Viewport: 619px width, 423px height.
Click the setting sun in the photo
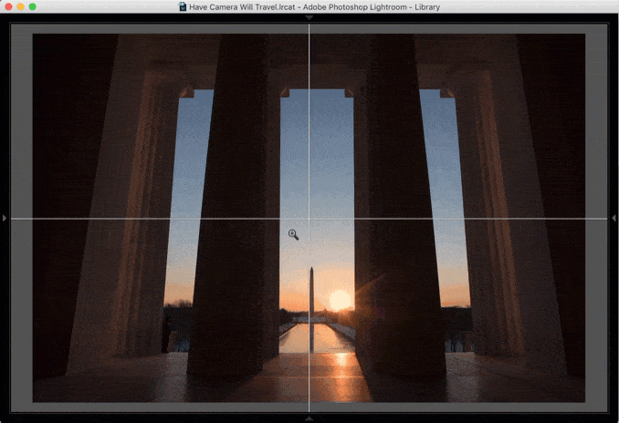point(340,301)
